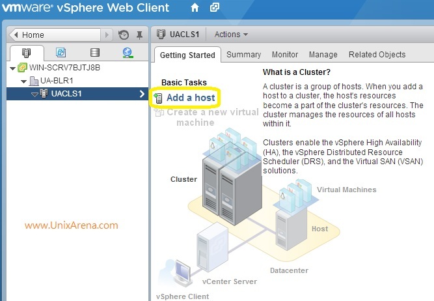Viewport: 434px width, 301px height.
Task: Click the 'Cluster' diagram label
Action: 183,179
